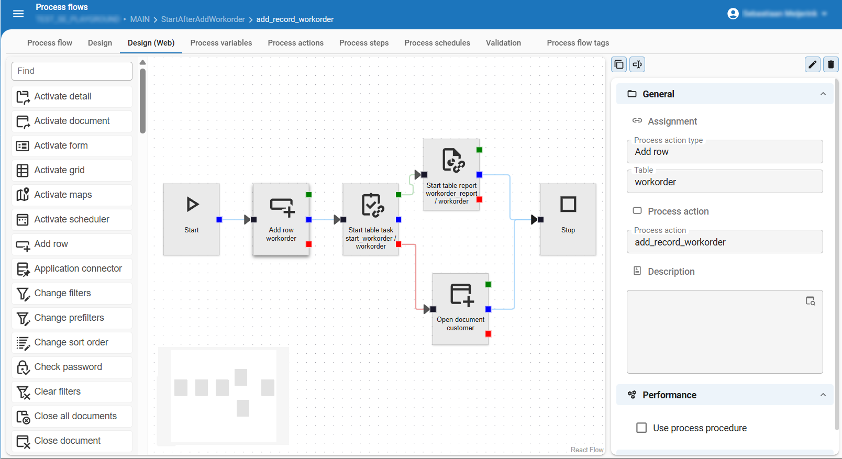The image size is (842, 459).
Task: Click the Add row node's green output handle
Action: point(309,195)
